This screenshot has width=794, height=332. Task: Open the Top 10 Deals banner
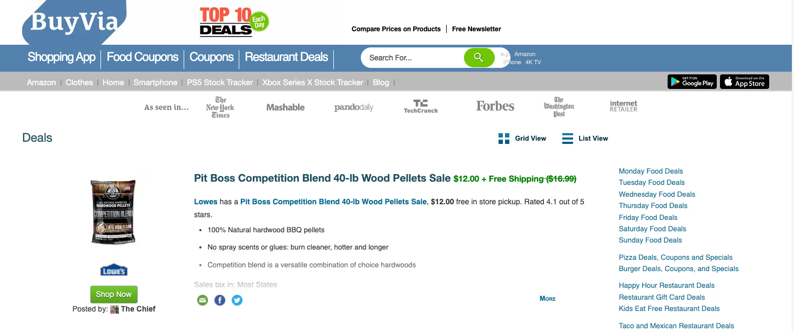click(x=234, y=22)
